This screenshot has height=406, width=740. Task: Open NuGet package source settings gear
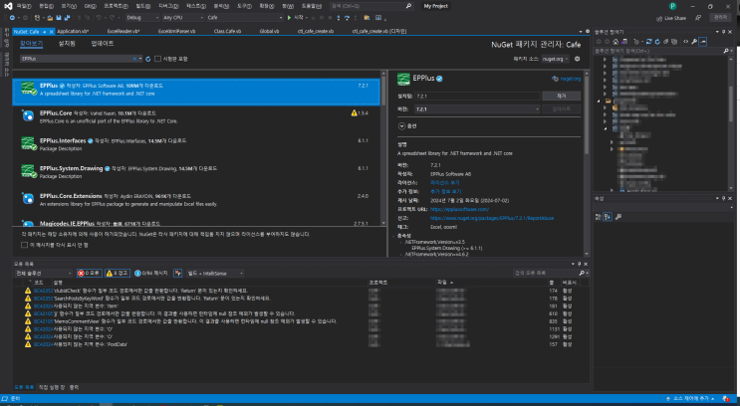pos(577,60)
